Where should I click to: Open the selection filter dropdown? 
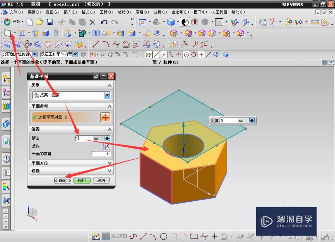pyautogui.click(x=35, y=54)
